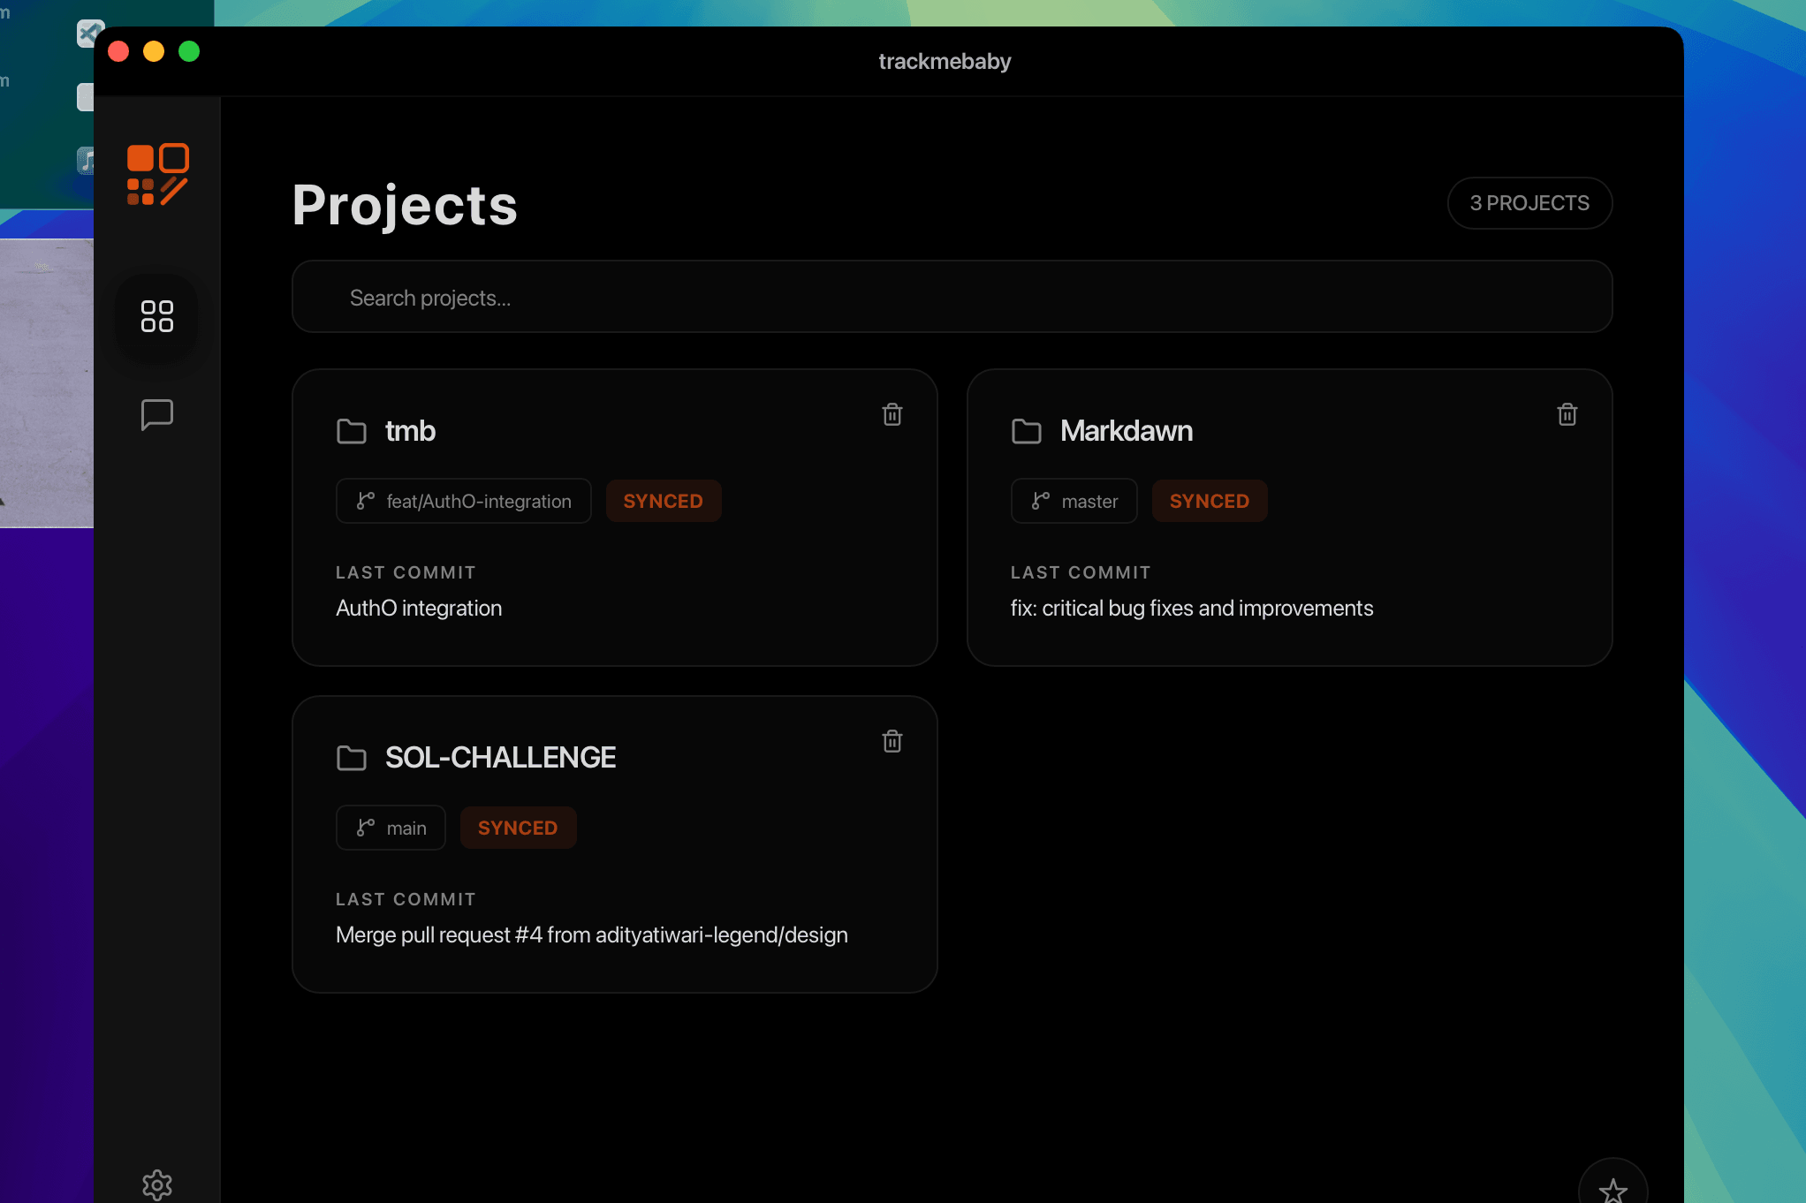The height and width of the screenshot is (1203, 1806).
Task: Open the Projects grid view in sidebar
Action: [157, 316]
